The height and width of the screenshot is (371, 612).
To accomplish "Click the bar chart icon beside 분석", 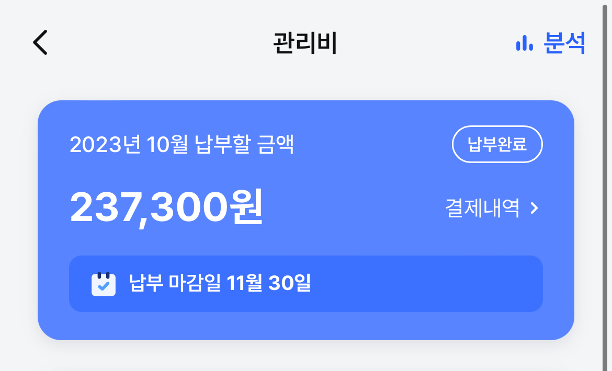I will tap(524, 43).
